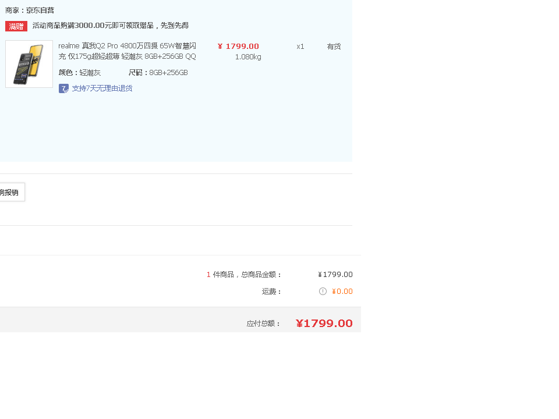The height and width of the screenshot is (419, 559).
Task: Click the 7-day return badge icon
Action: click(x=63, y=88)
